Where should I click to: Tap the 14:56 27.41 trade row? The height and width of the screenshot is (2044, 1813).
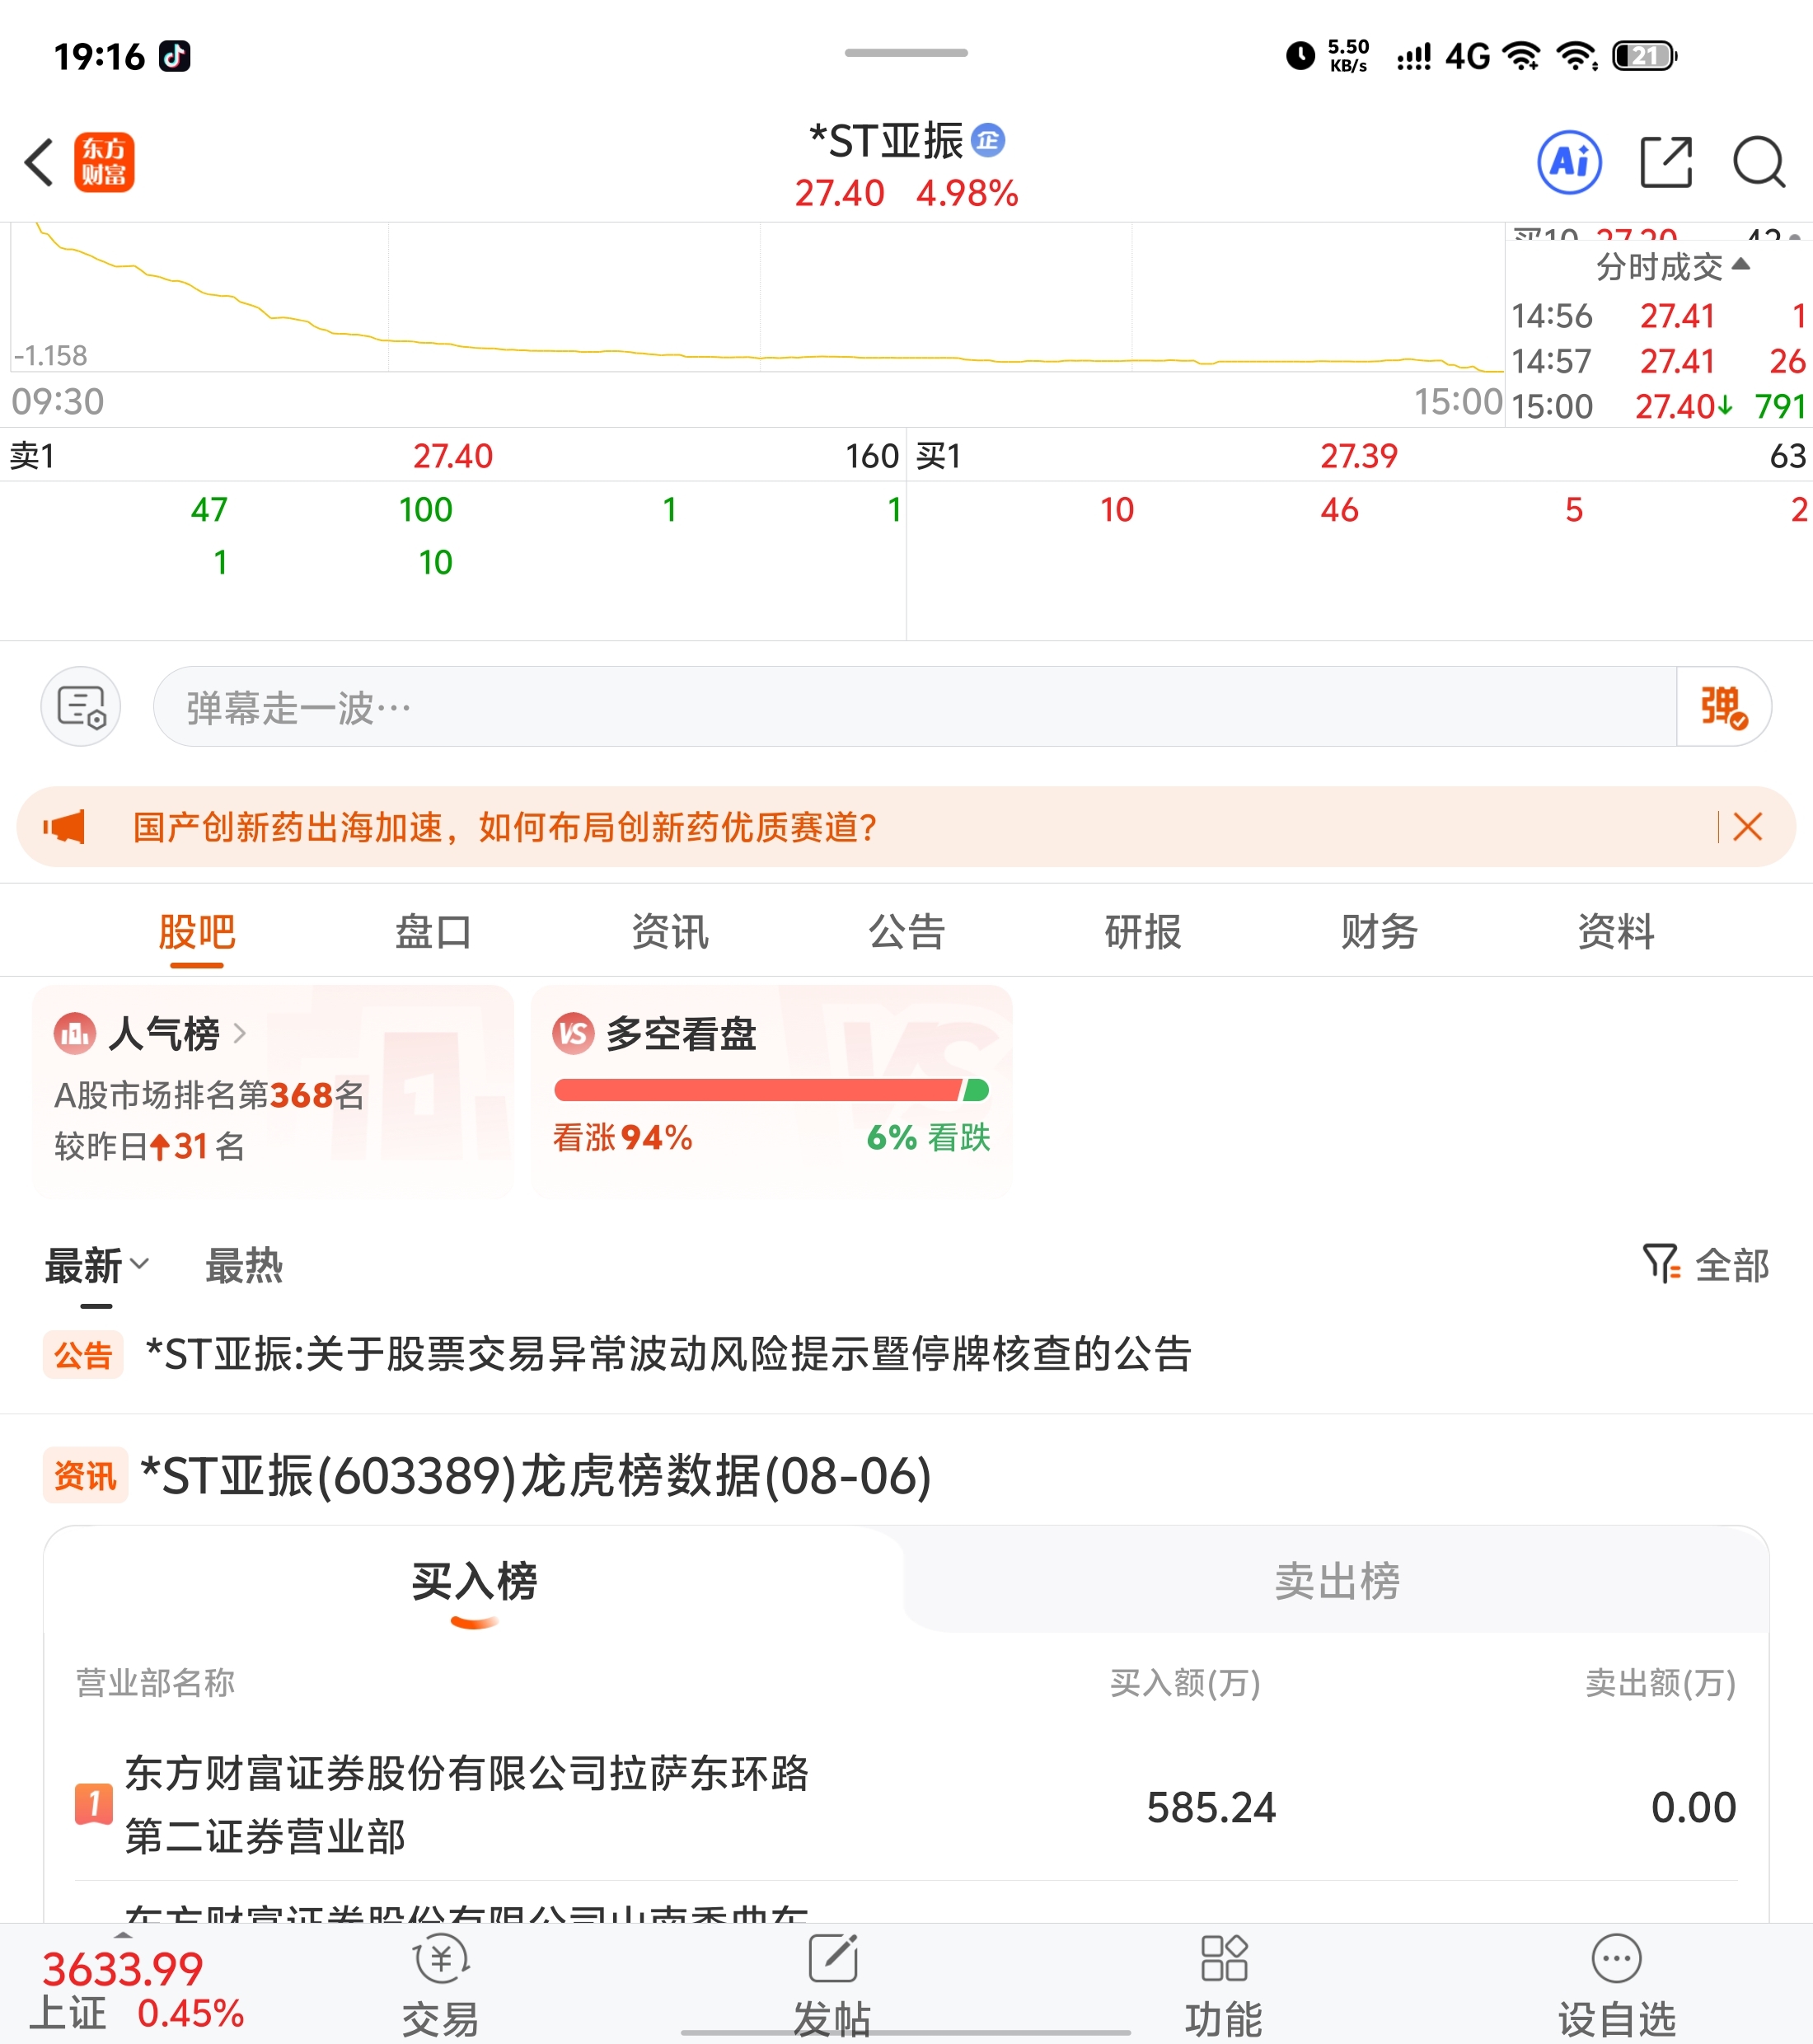[x=1659, y=316]
